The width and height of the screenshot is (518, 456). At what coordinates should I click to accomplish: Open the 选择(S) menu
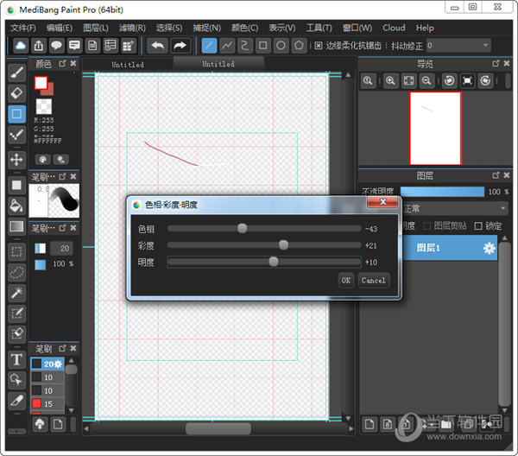169,28
